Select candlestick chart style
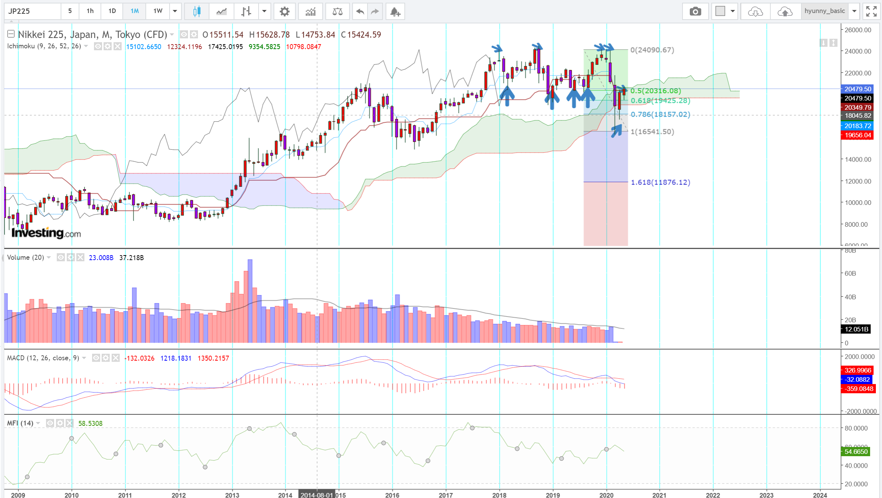This screenshot has width=882, height=498. (x=197, y=11)
